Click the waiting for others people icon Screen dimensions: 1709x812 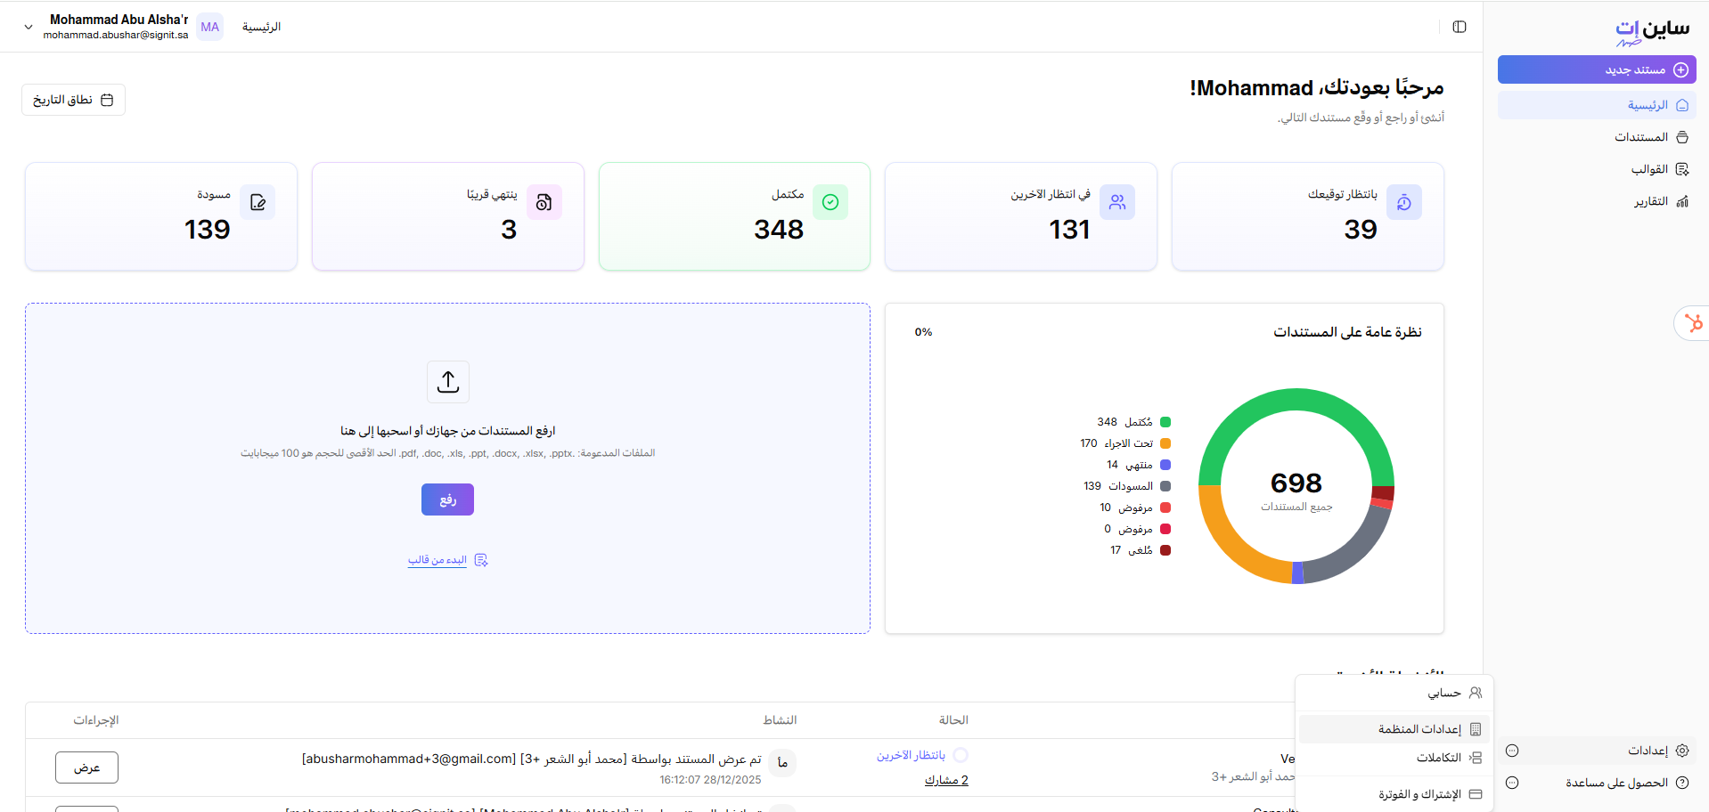pyautogui.click(x=1116, y=202)
